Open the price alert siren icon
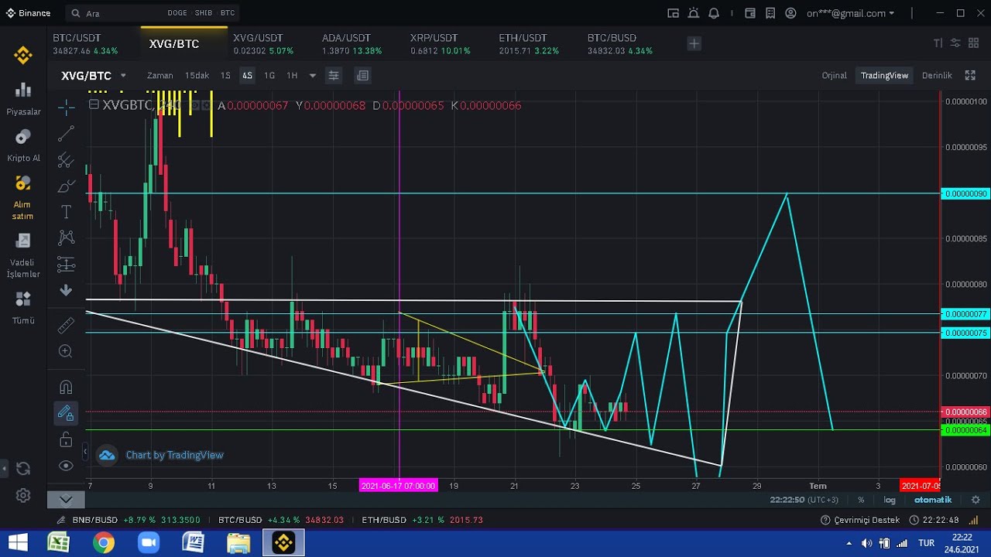Viewport: 991px width, 557px height. pos(694,13)
